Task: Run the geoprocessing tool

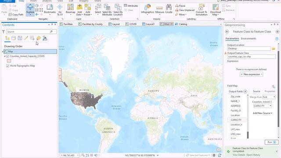Action: 271,142
